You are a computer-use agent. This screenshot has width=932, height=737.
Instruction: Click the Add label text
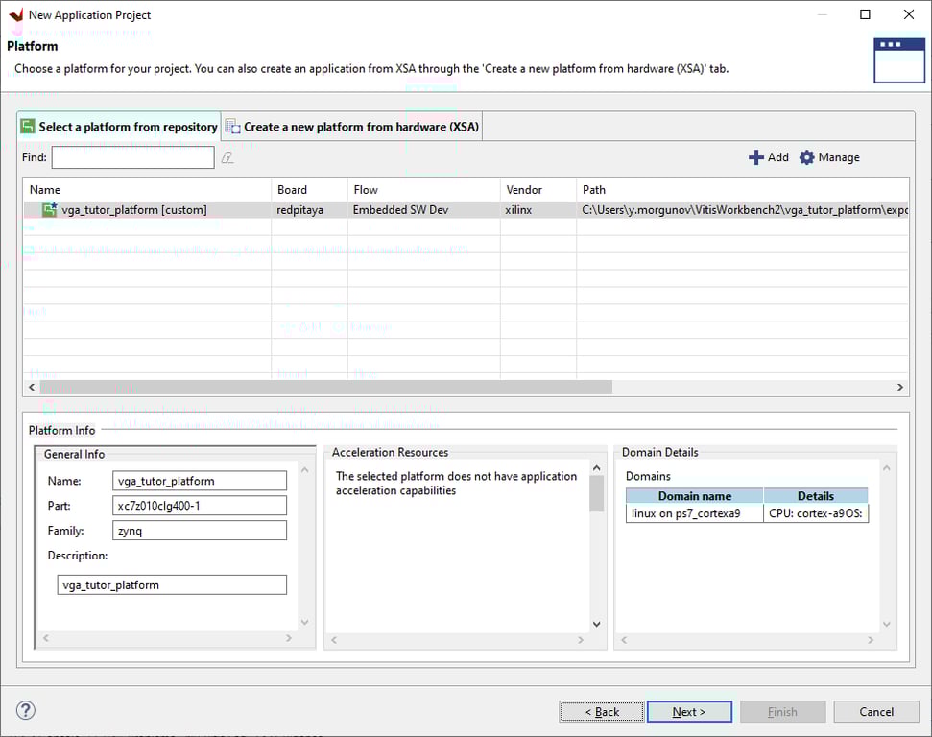click(x=778, y=157)
